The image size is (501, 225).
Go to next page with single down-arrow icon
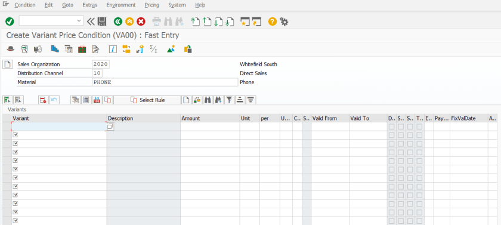pos(218,21)
